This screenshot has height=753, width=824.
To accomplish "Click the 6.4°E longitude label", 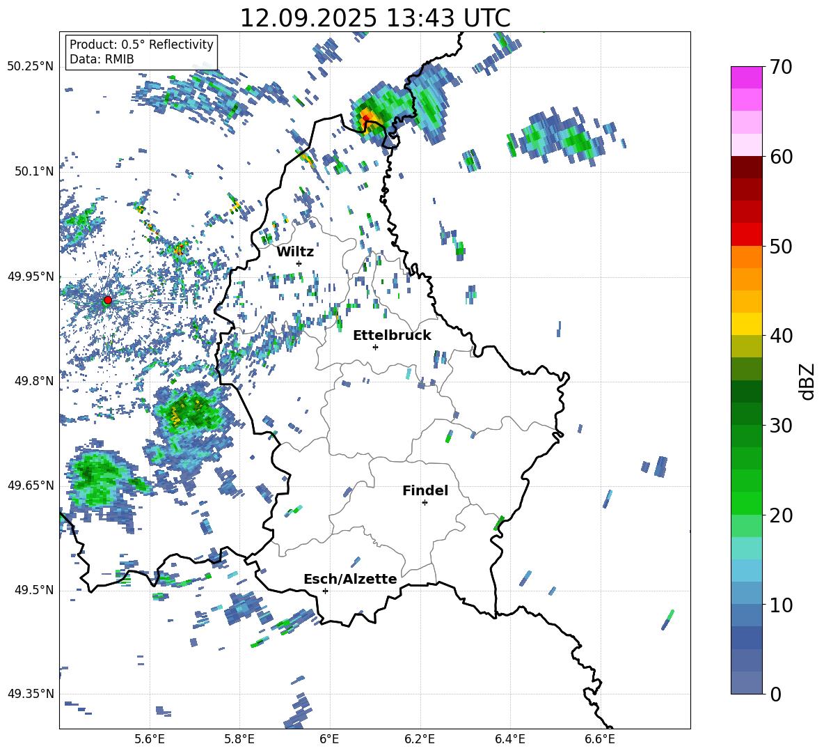I will click(509, 739).
